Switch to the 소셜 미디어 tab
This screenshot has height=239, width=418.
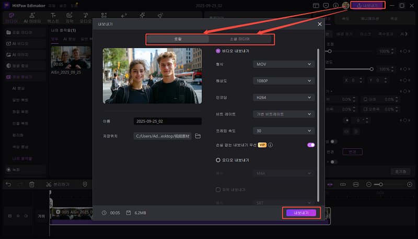tap(239, 39)
